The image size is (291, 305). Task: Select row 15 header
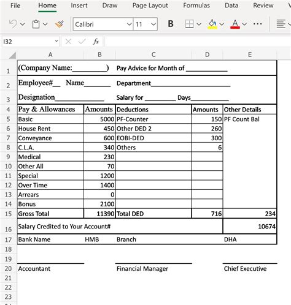tap(8, 214)
